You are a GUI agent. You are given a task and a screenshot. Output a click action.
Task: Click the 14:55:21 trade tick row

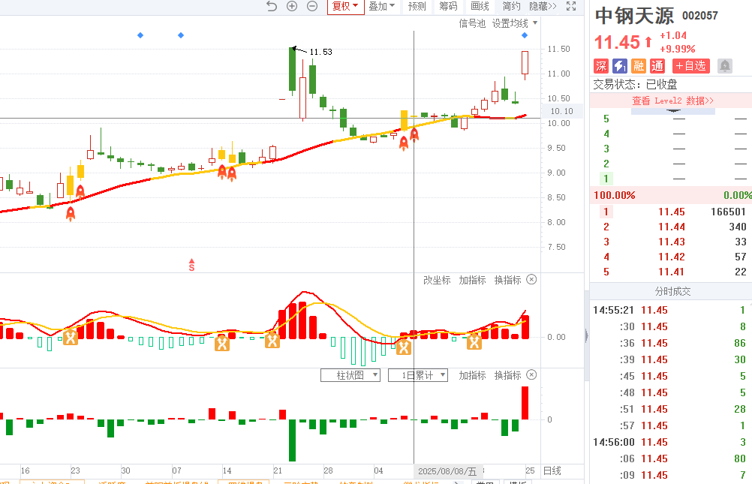[x=671, y=311]
